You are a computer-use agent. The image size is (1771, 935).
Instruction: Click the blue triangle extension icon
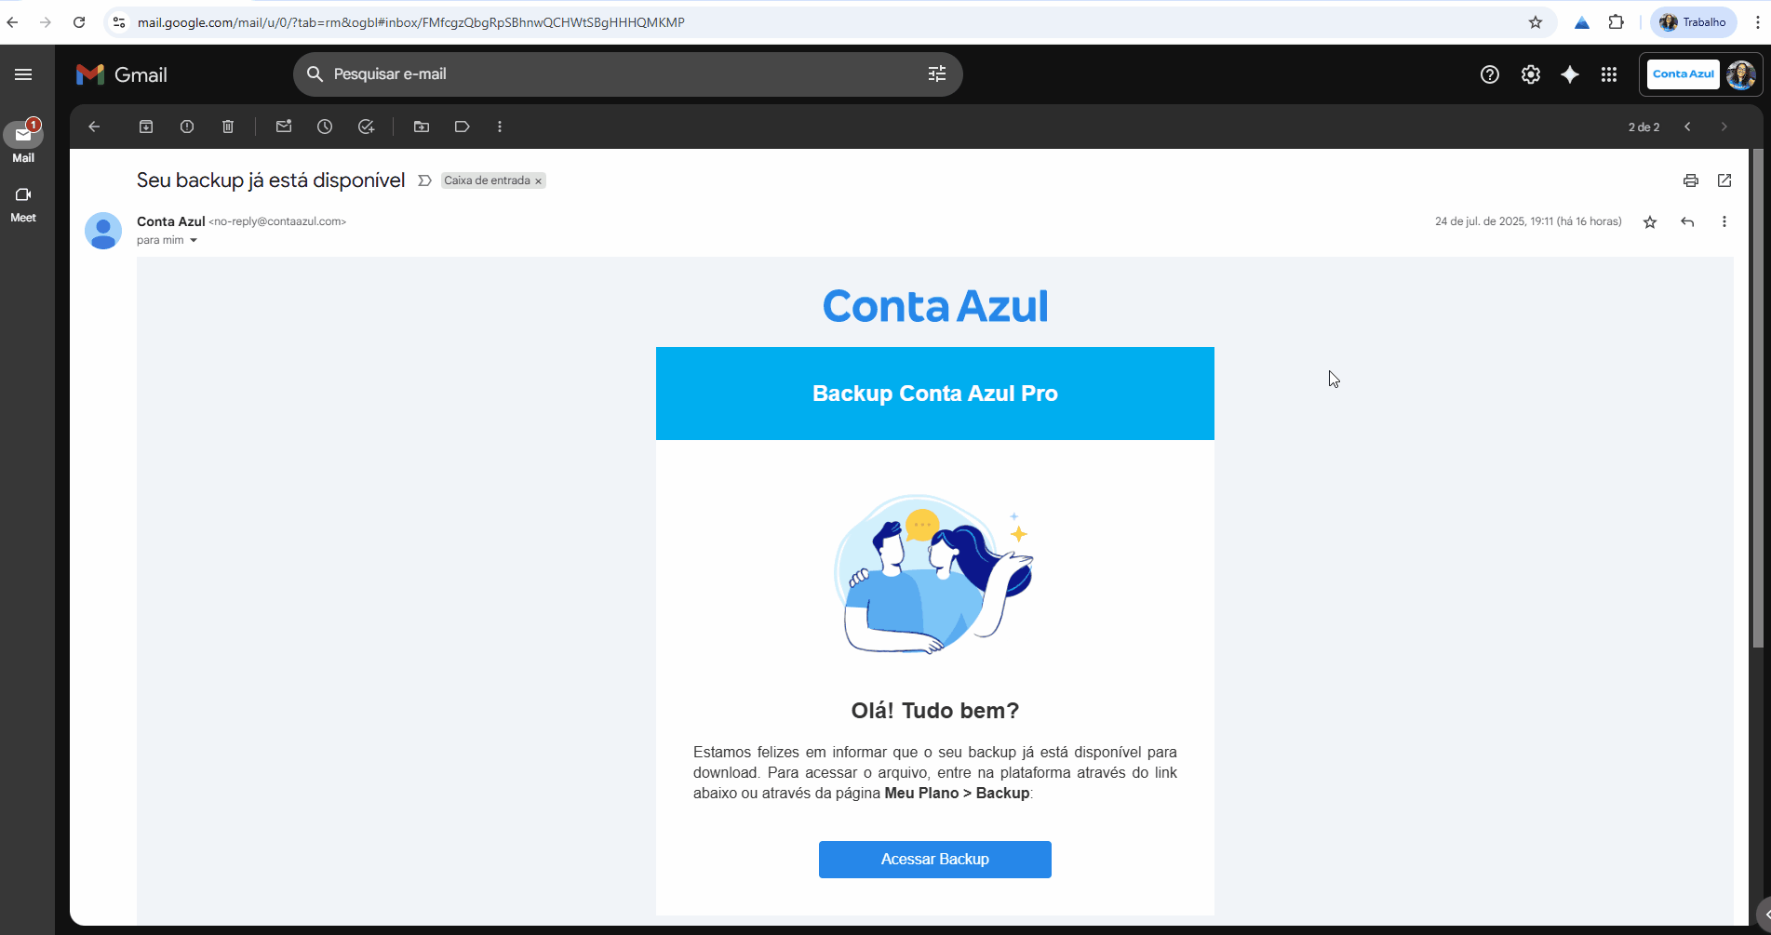tap(1582, 22)
